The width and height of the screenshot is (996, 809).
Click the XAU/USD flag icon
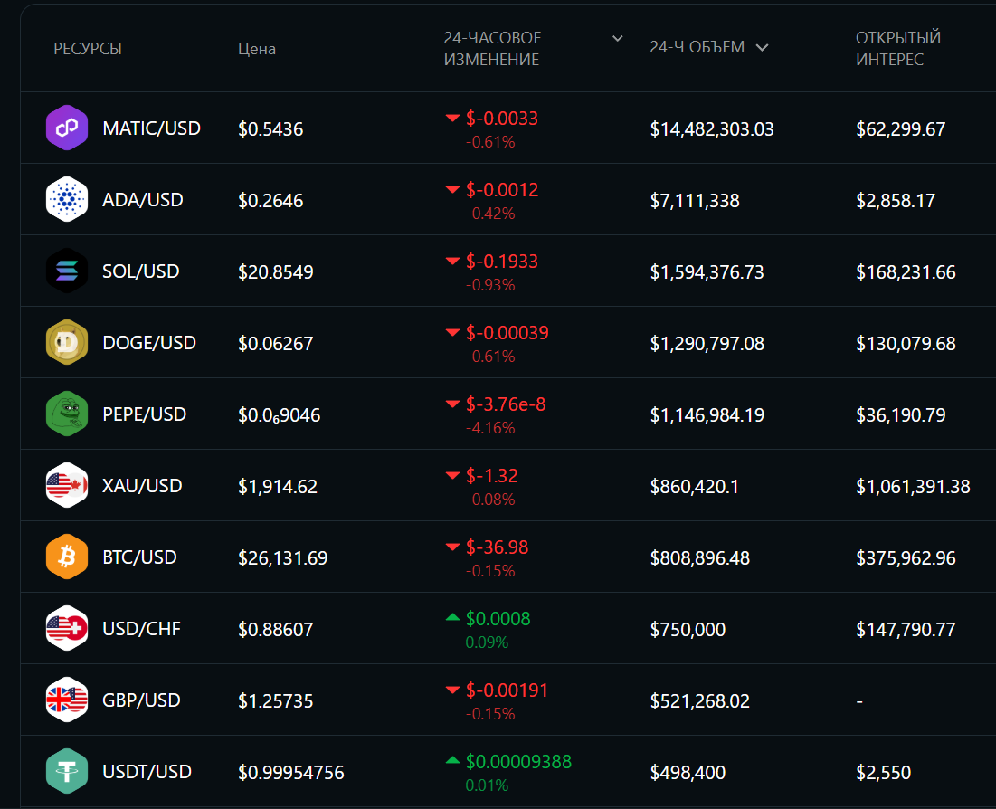point(67,486)
